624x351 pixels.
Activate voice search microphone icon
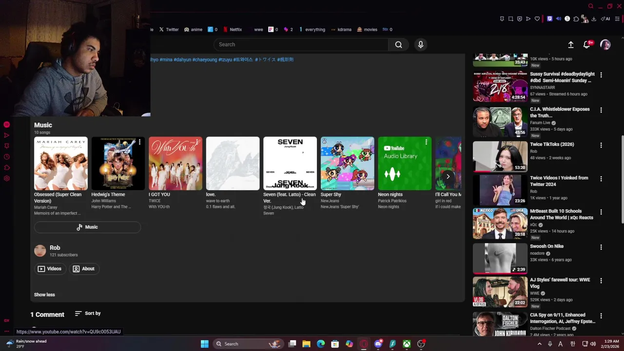pos(421,44)
